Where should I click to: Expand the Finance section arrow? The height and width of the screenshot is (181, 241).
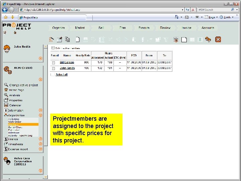(41, 139)
